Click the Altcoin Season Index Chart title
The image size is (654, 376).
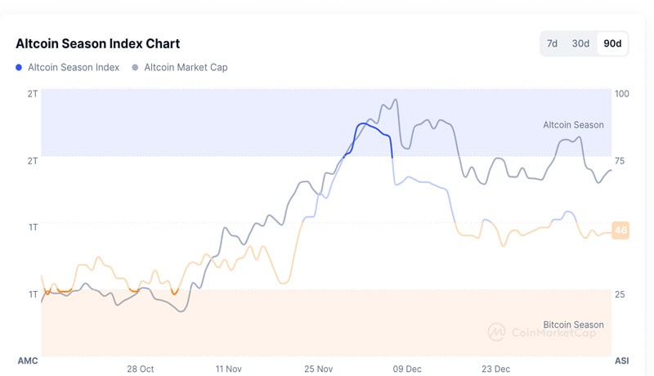pyautogui.click(x=97, y=43)
